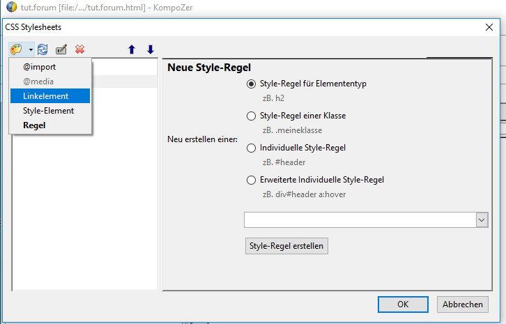This screenshot has height=324, width=506.
Task: Confirm dialog with OK button
Action: (403, 304)
